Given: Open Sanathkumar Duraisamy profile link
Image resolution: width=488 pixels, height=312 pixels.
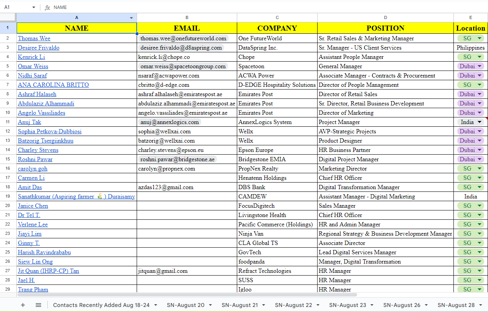Looking at the screenshot, I should pos(76,197).
